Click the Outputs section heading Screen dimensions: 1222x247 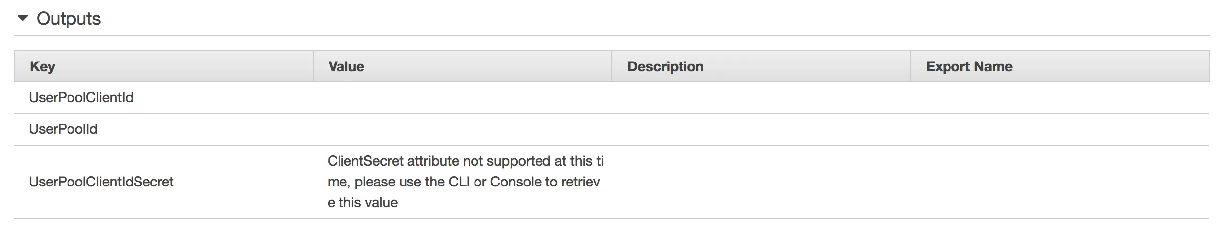(x=68, y=19)
